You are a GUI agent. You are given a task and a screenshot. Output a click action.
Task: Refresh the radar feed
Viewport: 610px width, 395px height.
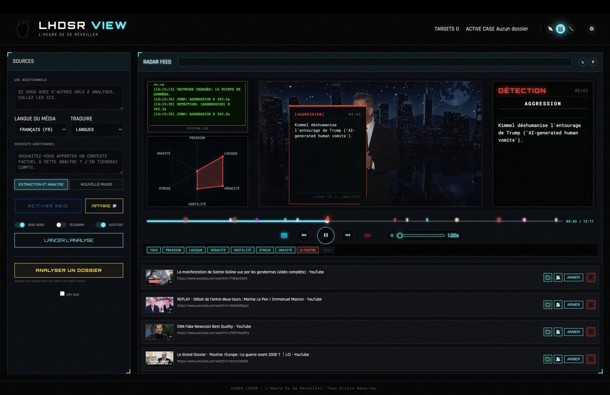point(583,62)
